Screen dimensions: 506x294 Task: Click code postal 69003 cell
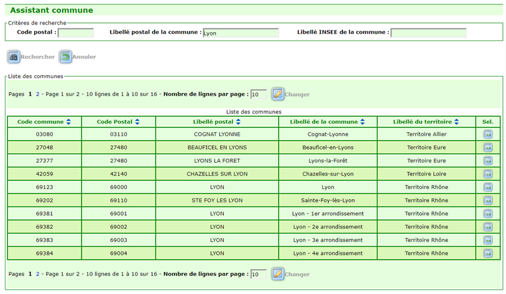point(119,240)
